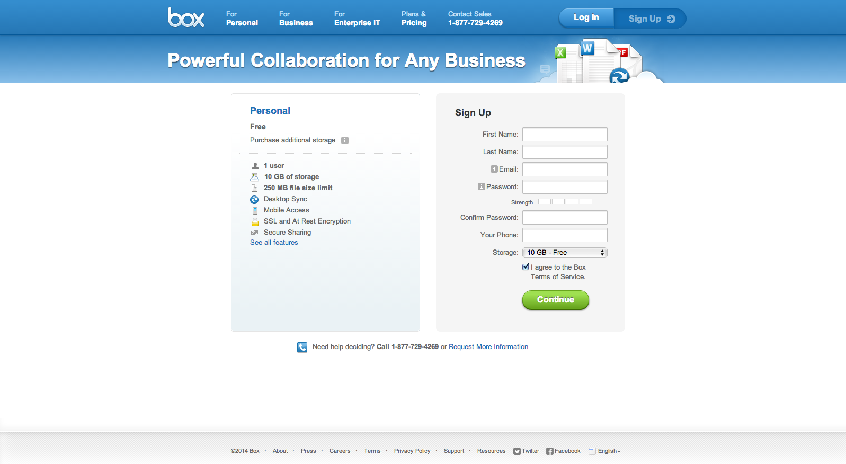Image resolution: width=846 pixels, height=464 pixels.
Task: Click the Facebook text link in footer
Action: [567, 451]
